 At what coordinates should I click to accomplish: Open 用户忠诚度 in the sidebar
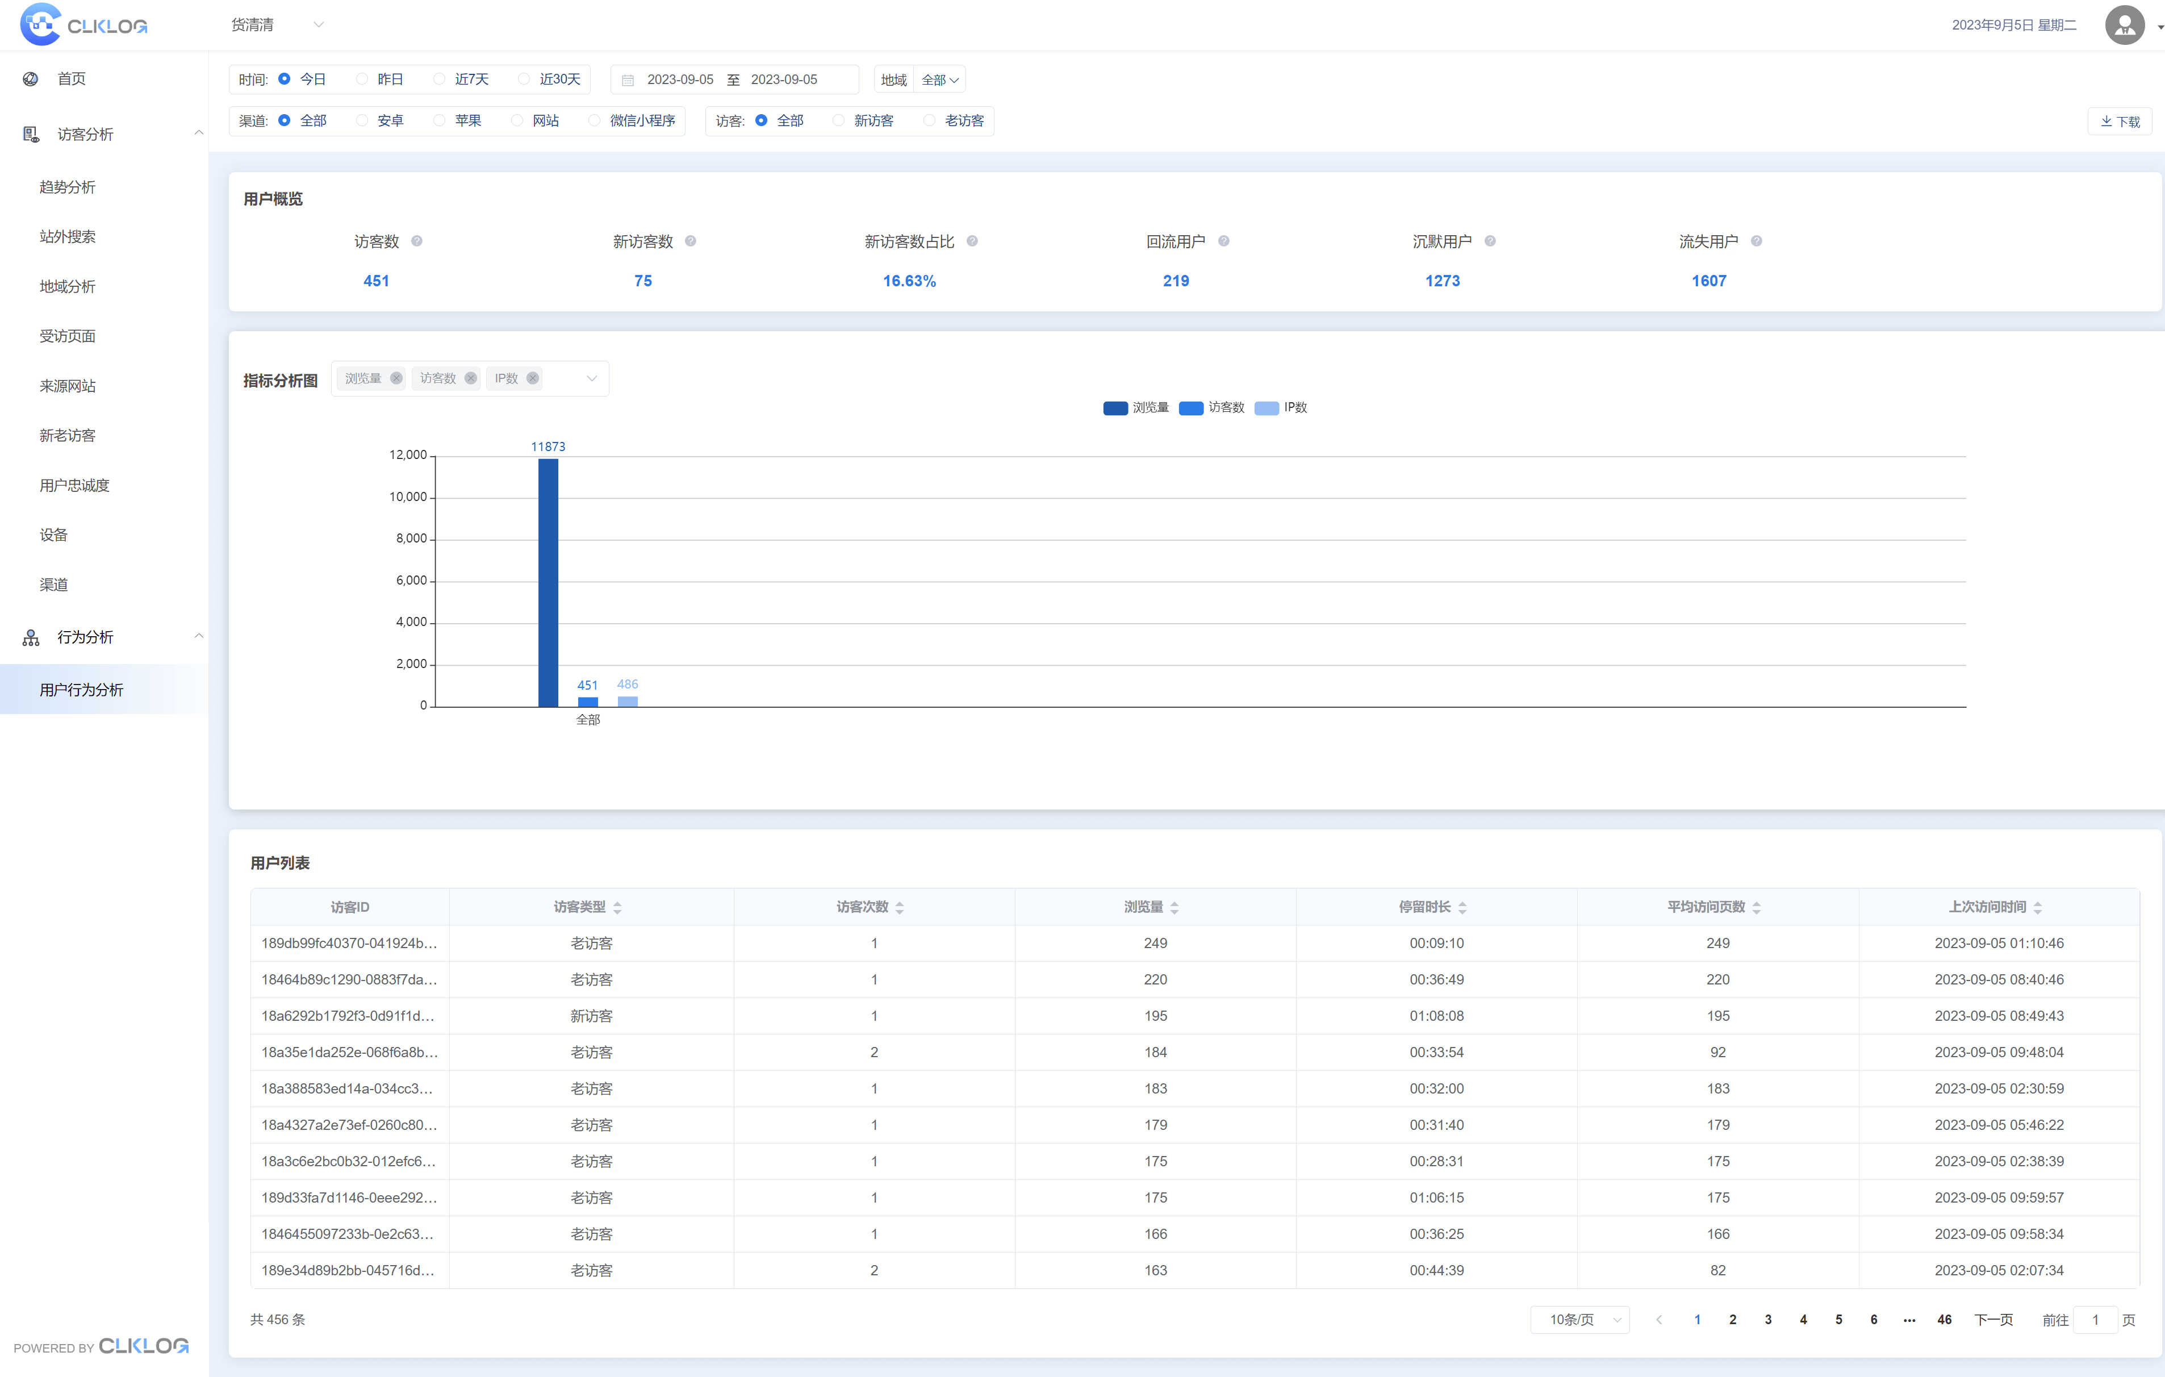74,486
